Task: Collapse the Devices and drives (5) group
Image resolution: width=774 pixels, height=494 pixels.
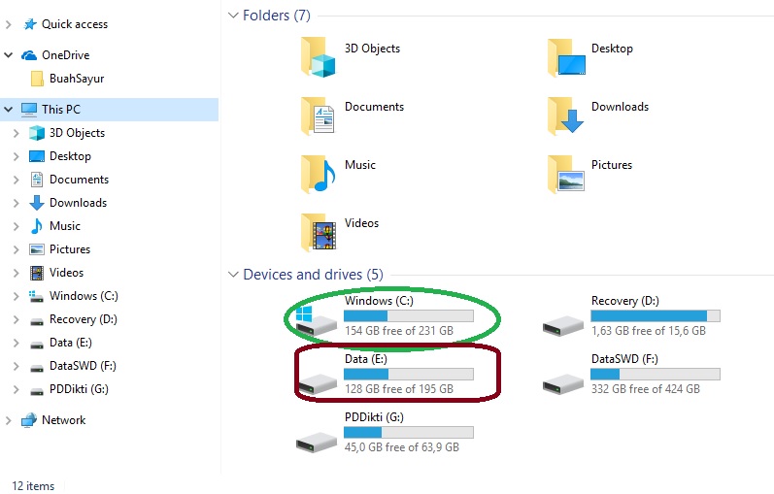Action: click(x=232, y=275)
